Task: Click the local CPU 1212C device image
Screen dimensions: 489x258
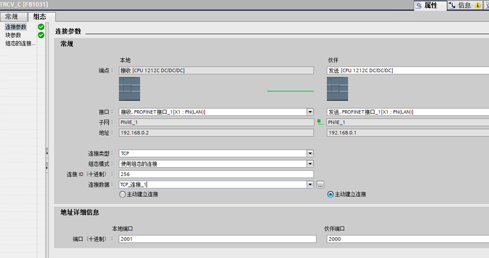Action: [x=129, y=89]
